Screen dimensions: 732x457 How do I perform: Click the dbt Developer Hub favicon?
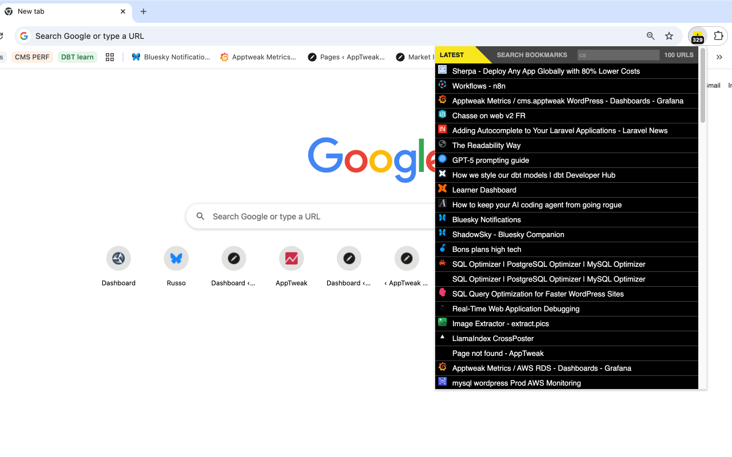pyautogui.click(x=442, y=174)
